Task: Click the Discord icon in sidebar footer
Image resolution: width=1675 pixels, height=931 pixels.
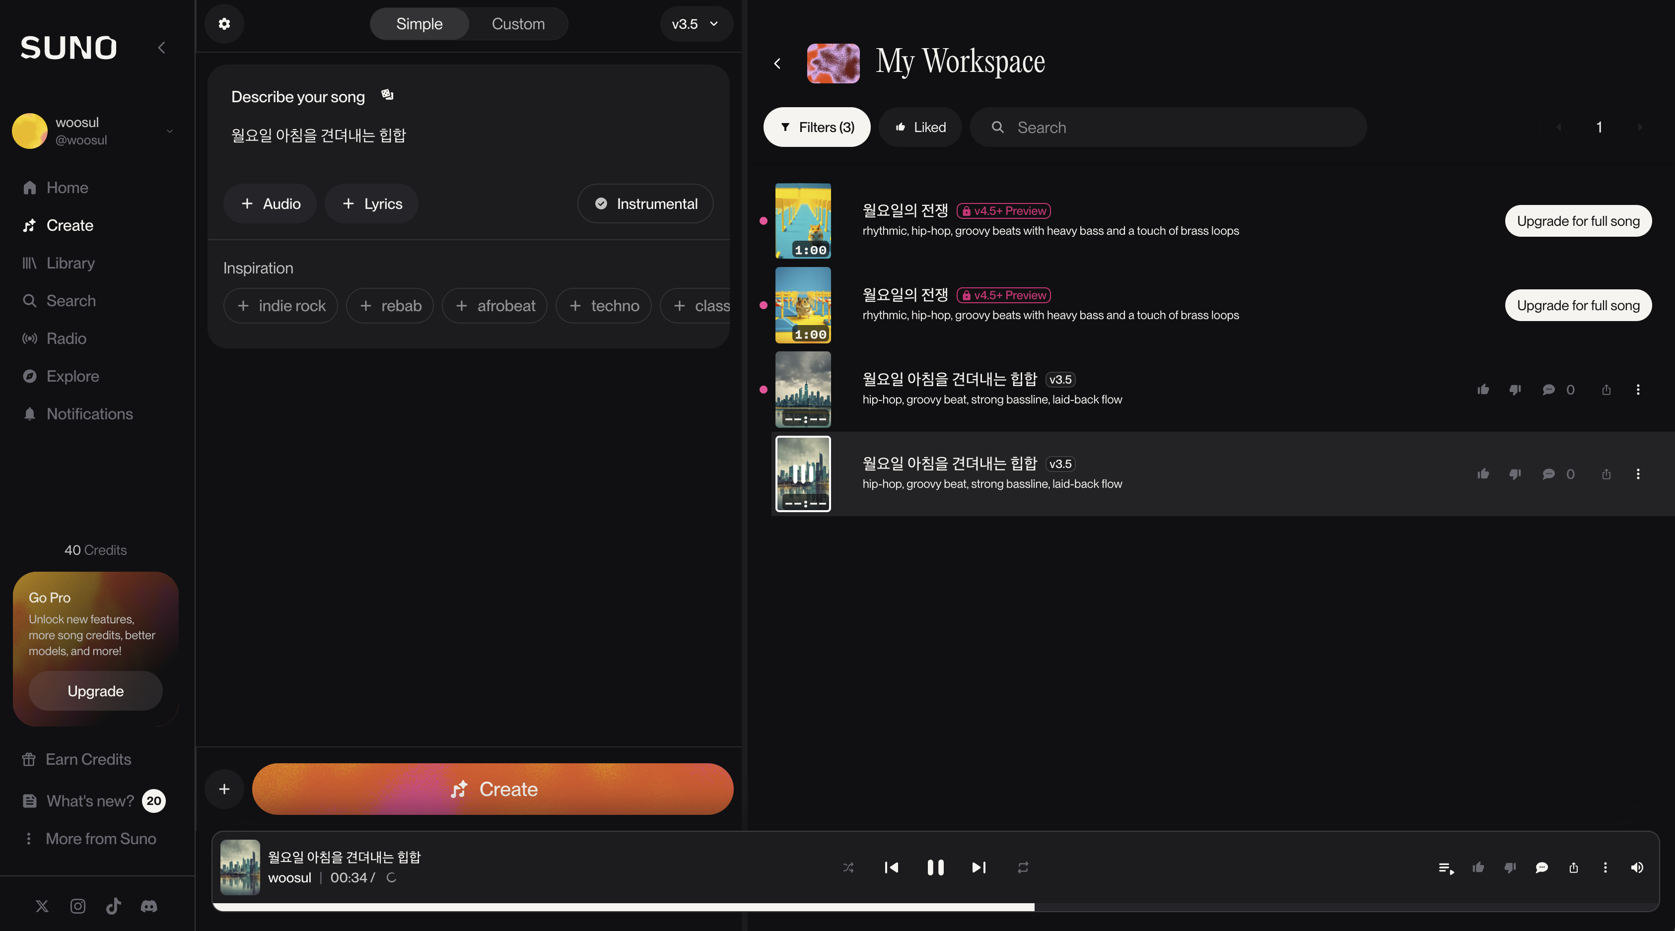Action: click(149, 906)
